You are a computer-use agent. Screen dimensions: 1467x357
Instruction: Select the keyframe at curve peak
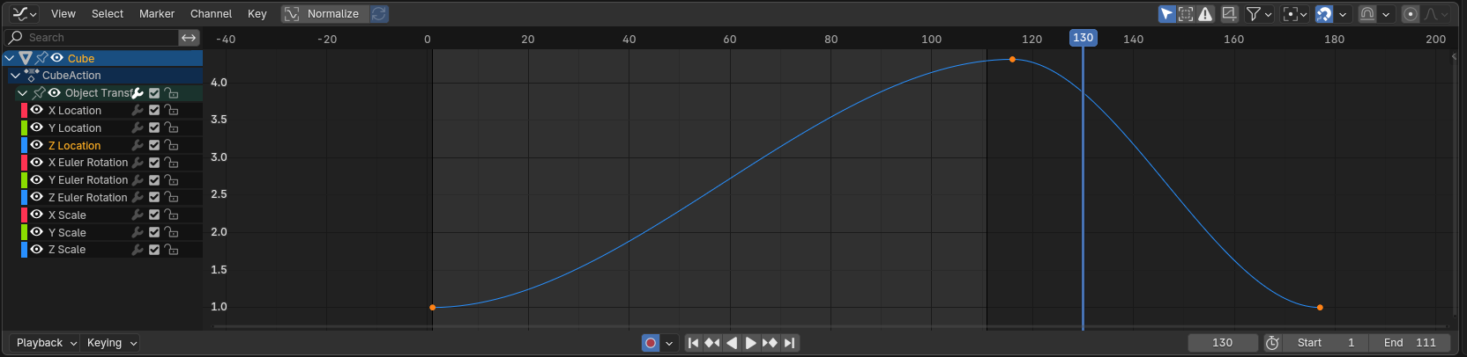pyautogui.click(x=1012, y=59)
